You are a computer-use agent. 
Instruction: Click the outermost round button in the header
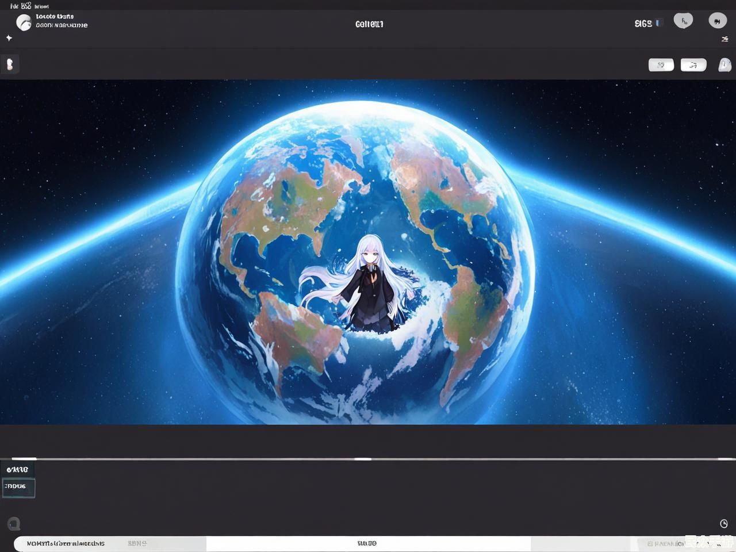[717, 21]
